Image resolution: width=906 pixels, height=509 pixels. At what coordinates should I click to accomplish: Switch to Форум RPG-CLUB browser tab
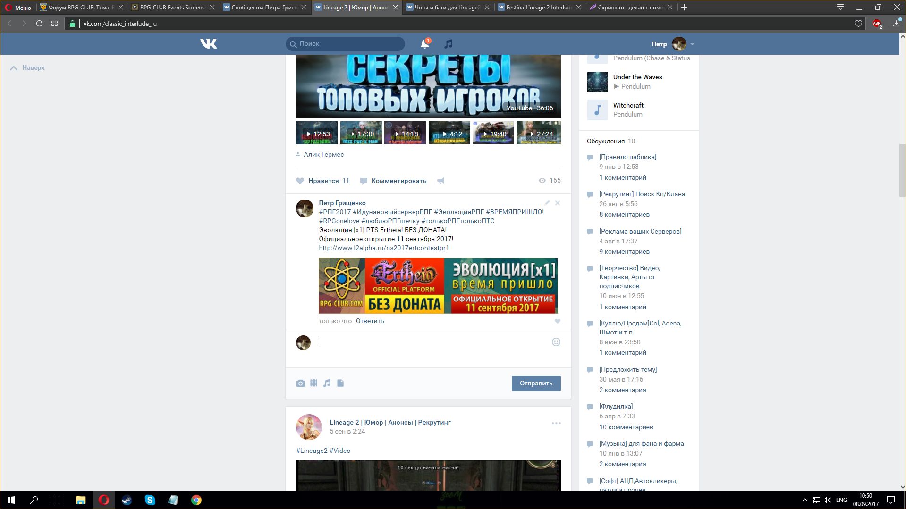[82, 7]
